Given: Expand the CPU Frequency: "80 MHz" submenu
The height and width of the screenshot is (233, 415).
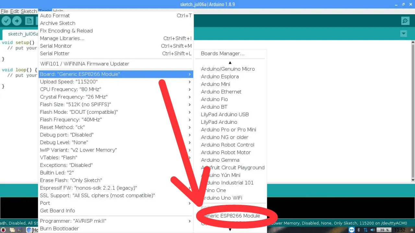Looking at the screenshot, I should click(x=116, y=89).
